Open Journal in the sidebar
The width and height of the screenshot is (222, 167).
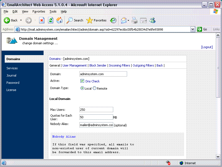click(x=11, y=75)
